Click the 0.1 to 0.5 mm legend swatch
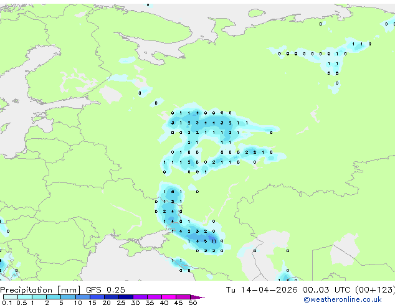The width and height of the screenshot is (395, 305). [11, 297]
